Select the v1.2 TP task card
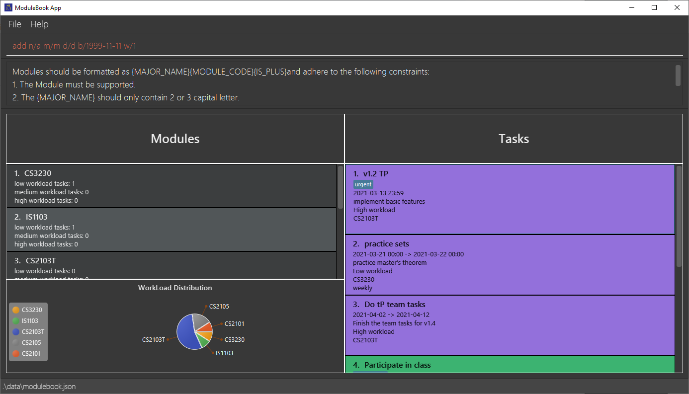Screen dimensions: 689x394 tap(510, 199)
